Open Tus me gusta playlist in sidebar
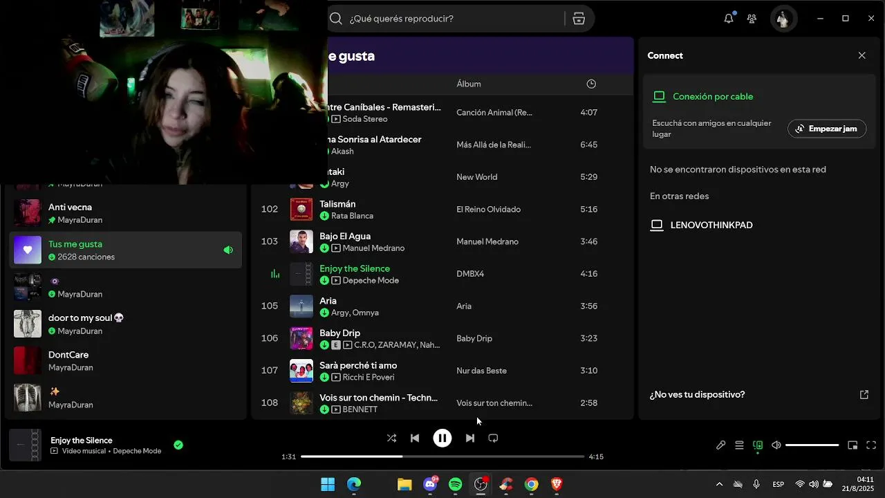The height and width of the screenshot is (498, 885). tap(126, 250)
